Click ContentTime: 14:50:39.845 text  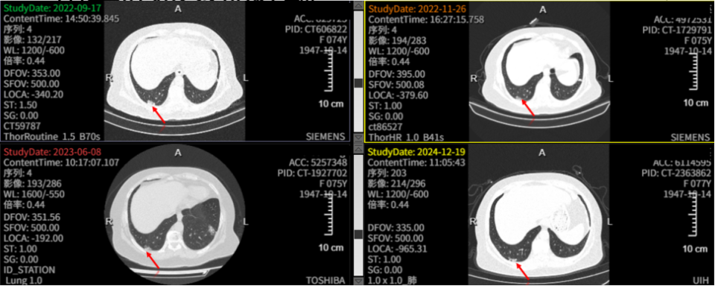click(x=62, y=19)
